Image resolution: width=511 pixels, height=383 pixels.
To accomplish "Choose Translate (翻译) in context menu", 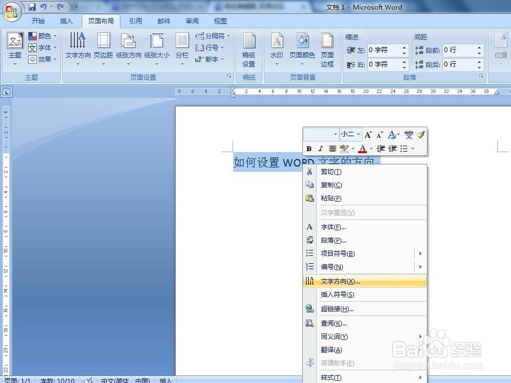I will (365, 350).
